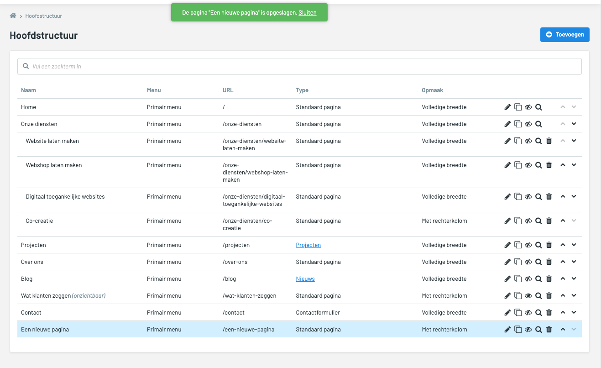Move Webshop laten maken up
The image size is (601, 368).
[x=563, y=165]
